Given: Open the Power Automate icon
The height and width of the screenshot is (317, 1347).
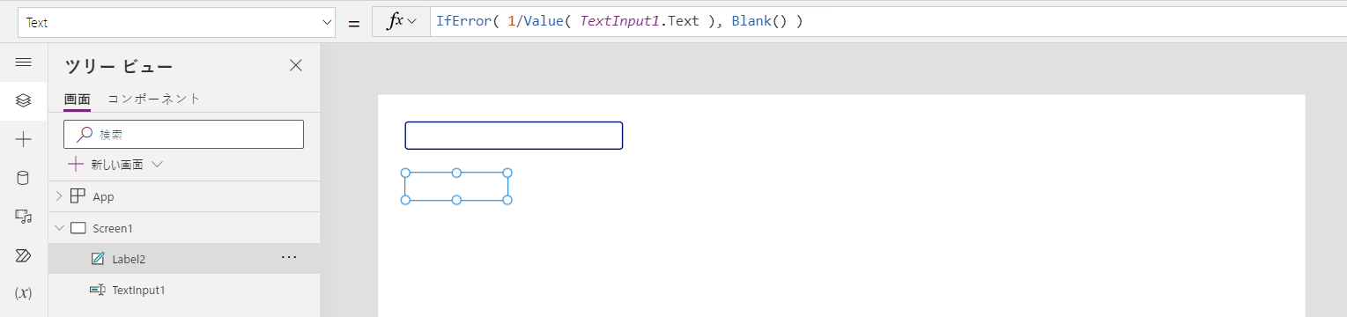Looking at the screenshot, I should pos(24,255).
